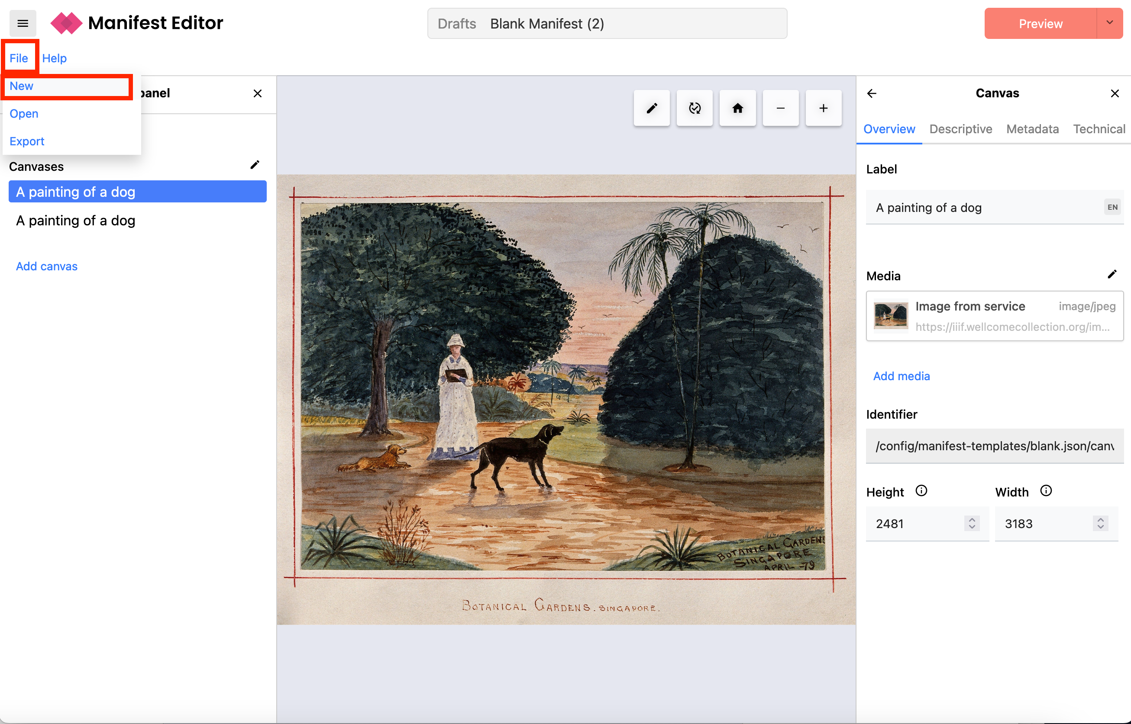Click the back arrow navigation icon
This screenshot has width=1131, height=724.
(x=872, y=93)
